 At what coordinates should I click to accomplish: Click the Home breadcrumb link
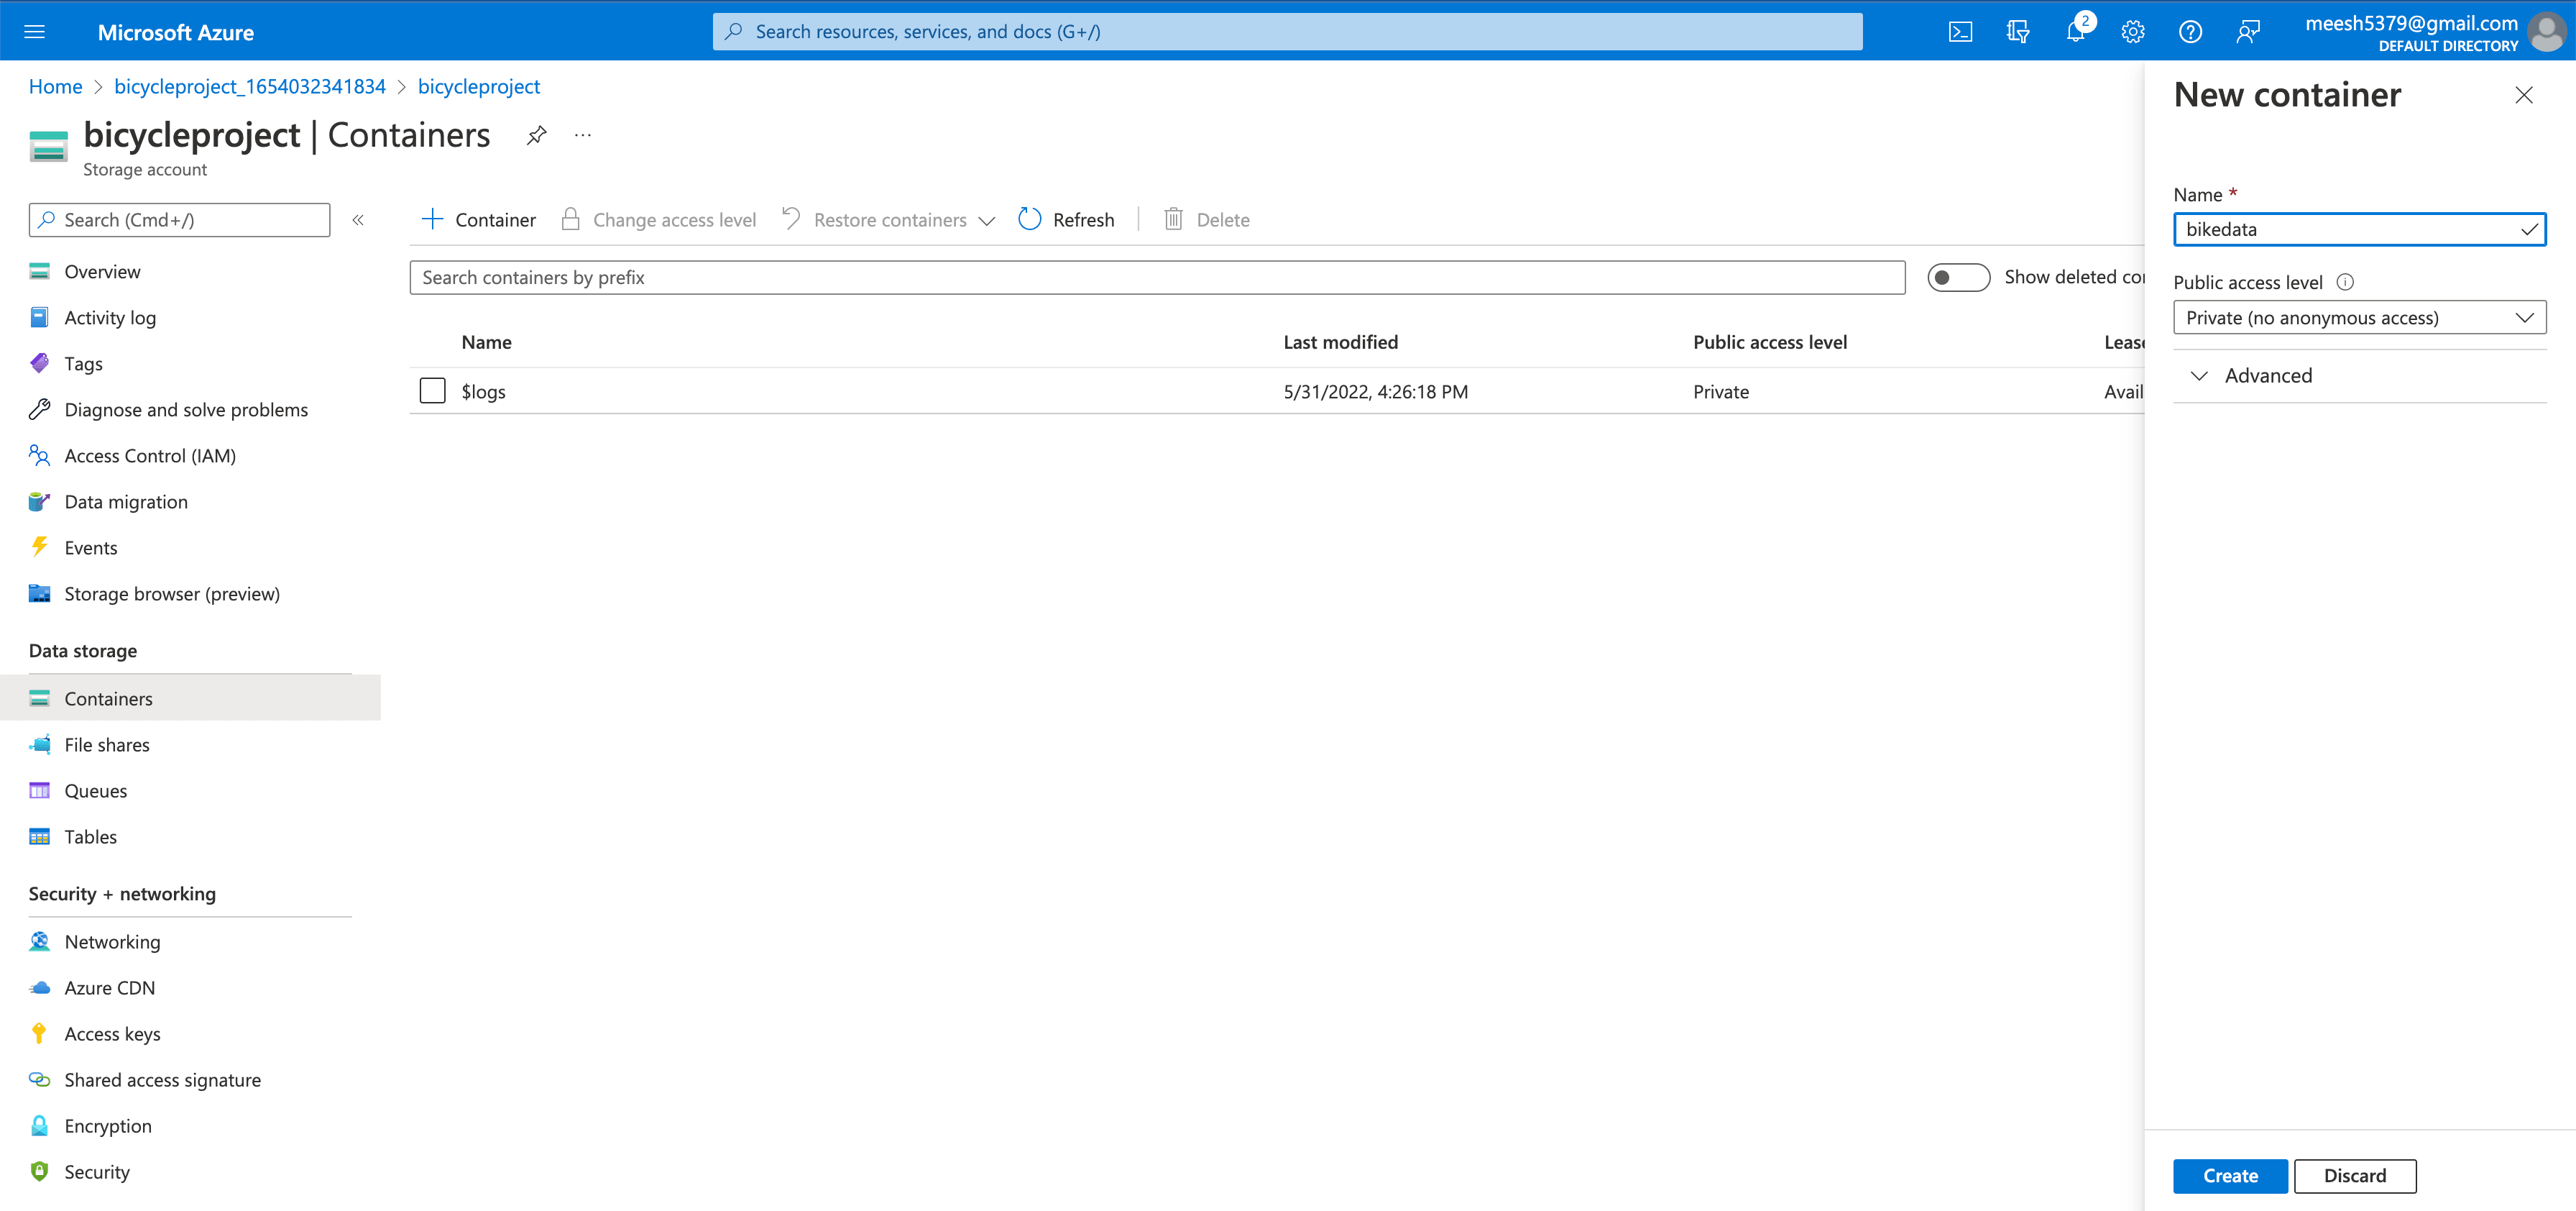55,87
